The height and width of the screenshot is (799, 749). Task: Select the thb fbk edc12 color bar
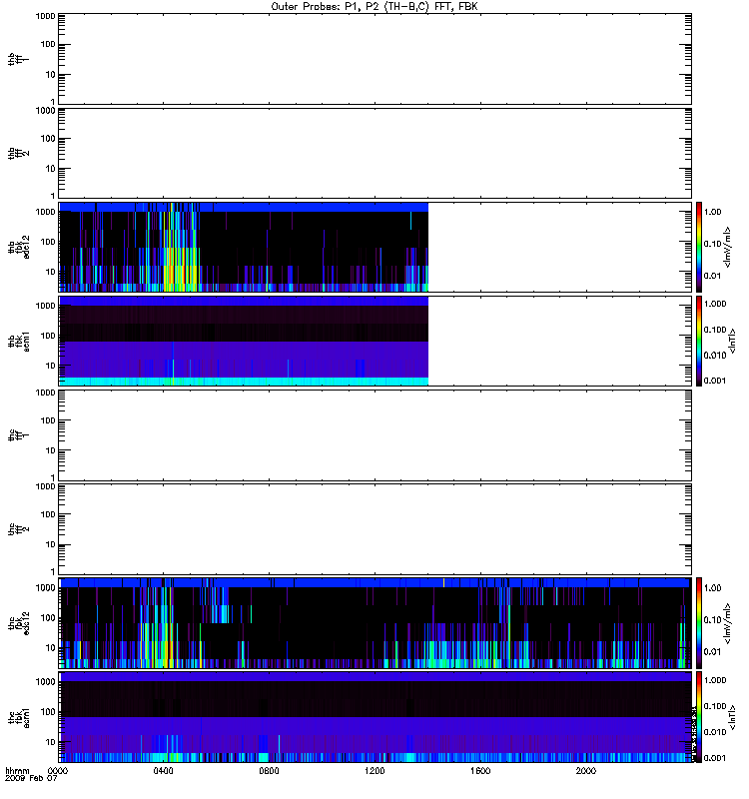(x=699, y=247)
